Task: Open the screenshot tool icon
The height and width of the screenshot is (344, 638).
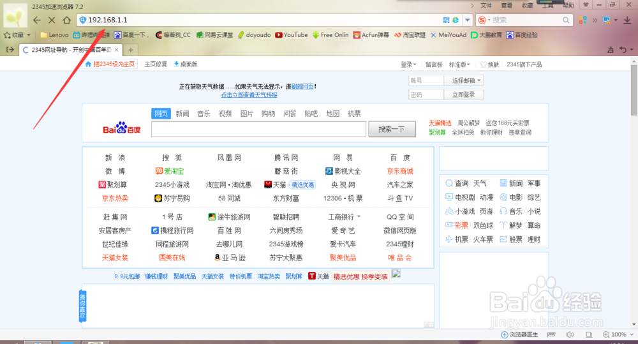Action: pos(607,20)
